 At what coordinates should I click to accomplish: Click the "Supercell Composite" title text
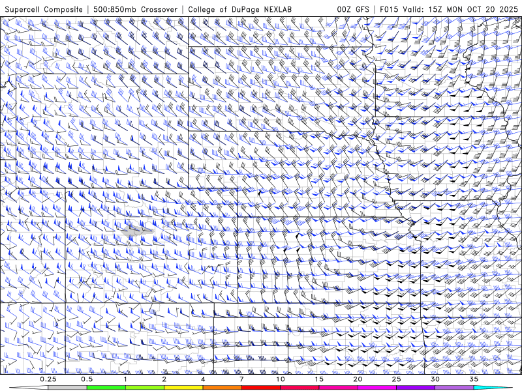[x=44, y=9]
